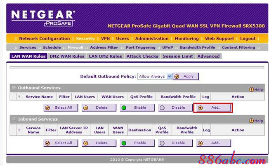
Task: Open the VPN menu
Action: [x=105, y=39]
